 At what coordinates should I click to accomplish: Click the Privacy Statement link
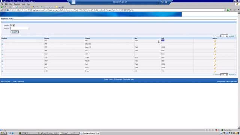[x=18, y=81]
